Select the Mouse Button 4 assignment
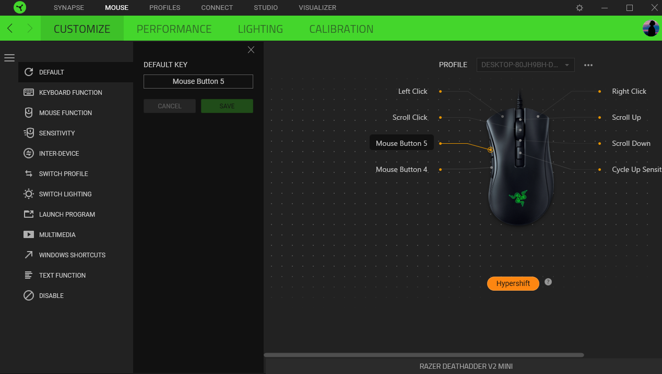Screen dimensions: 662x374 point(401,169)
